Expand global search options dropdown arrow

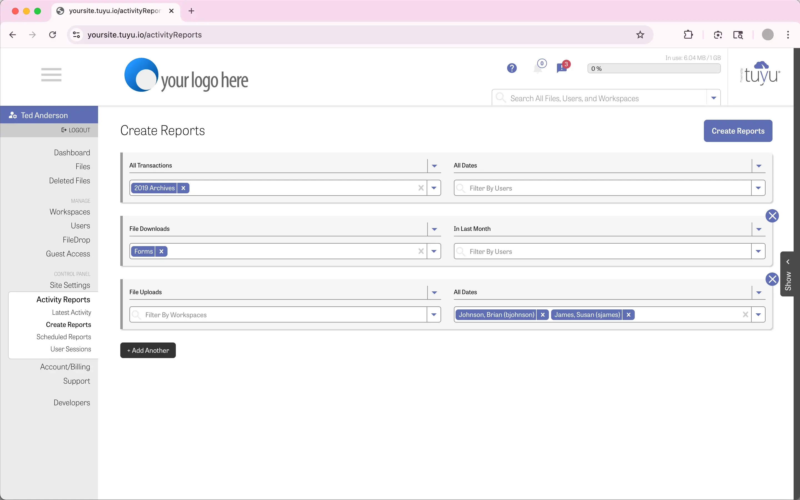point(713,98)
